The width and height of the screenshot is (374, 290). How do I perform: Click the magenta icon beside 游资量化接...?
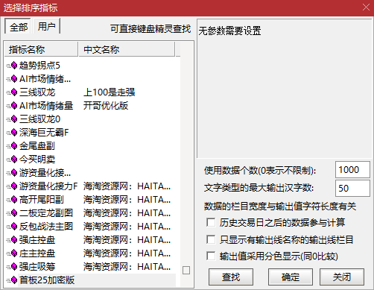14,173
